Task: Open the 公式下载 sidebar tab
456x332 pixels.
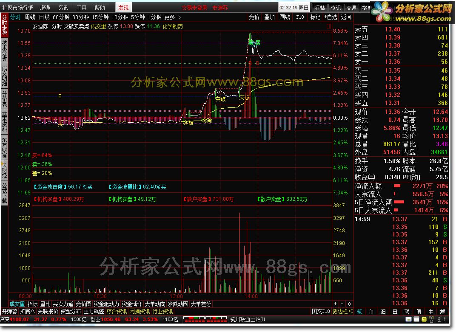Action: point(4,193)
